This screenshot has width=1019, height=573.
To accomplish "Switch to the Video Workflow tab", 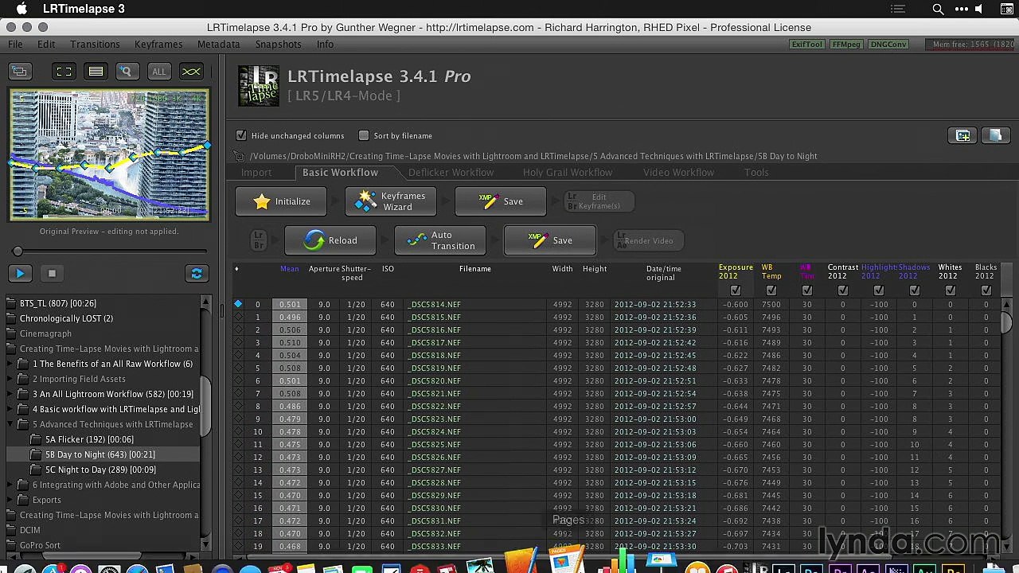I will (x=678, y=172).
